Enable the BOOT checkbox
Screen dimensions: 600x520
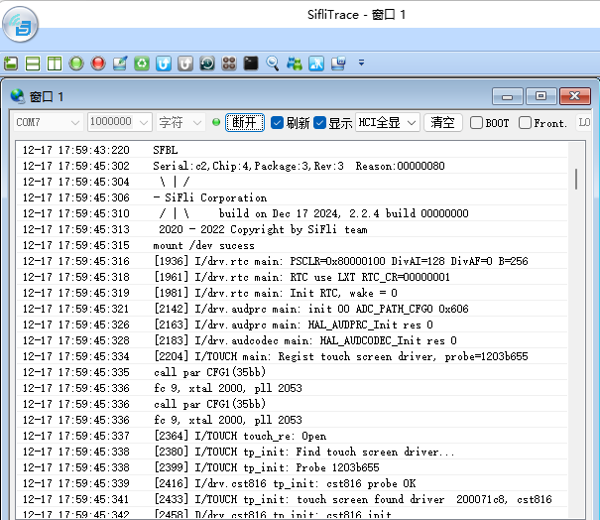point(476,122)
